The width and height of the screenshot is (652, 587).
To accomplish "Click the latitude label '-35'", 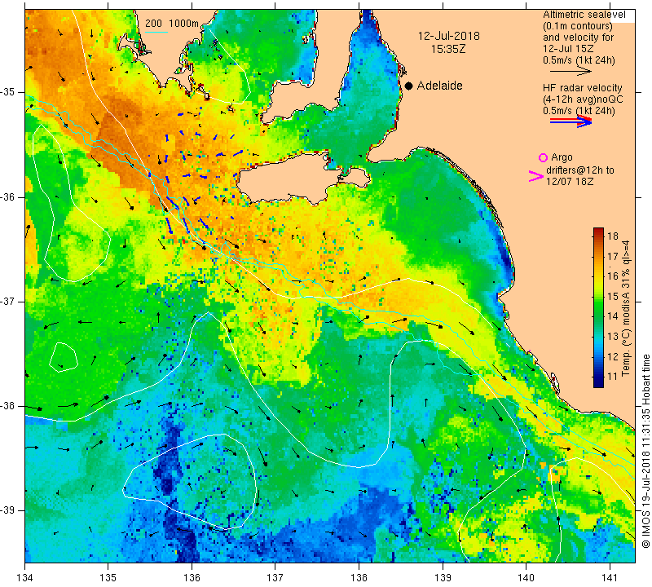I will (x=9, y=92).
